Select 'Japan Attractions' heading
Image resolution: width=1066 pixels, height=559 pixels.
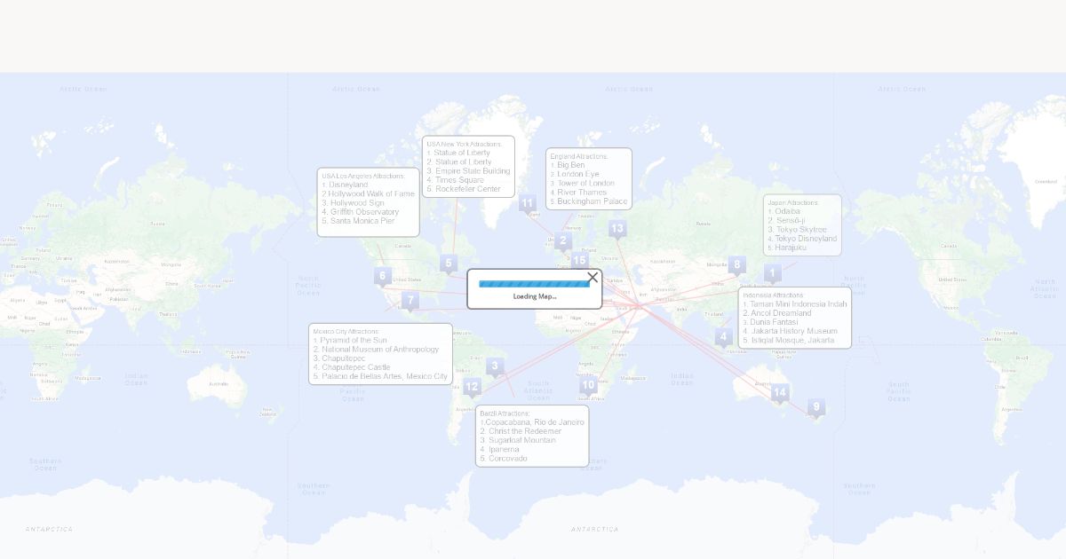pyautogui.click(x=792, y=202)
